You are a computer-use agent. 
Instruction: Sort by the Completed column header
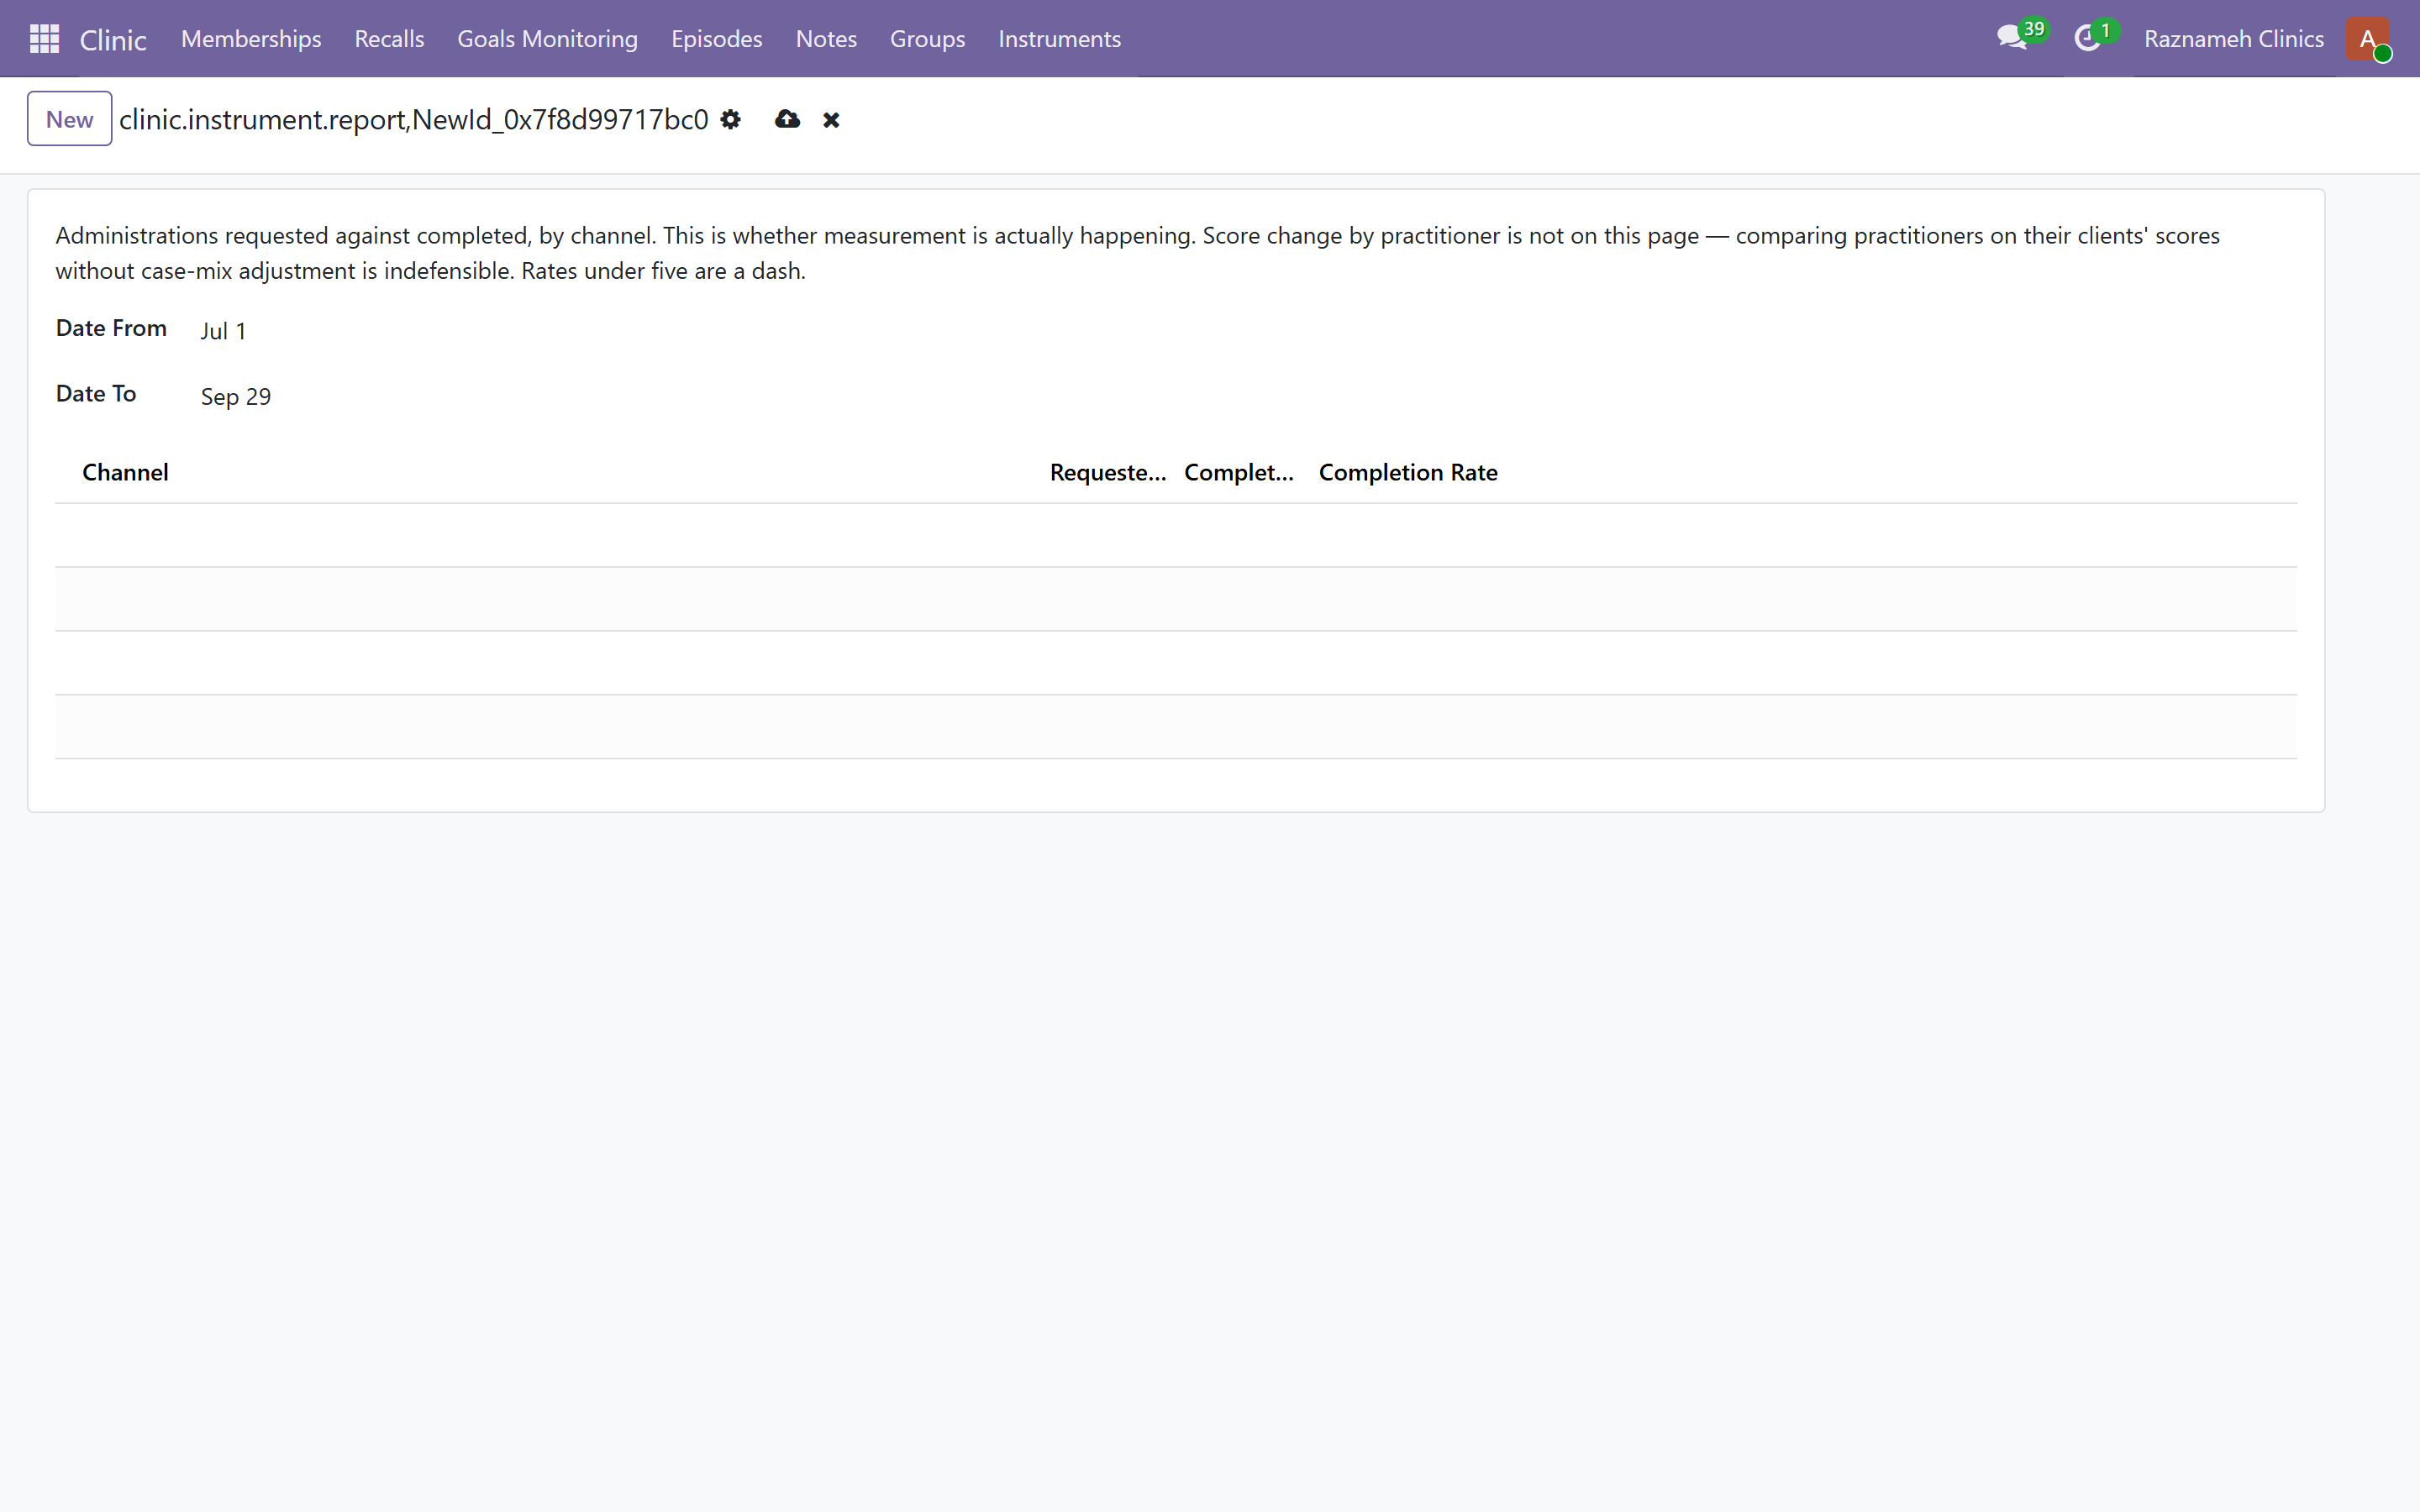point(1240,472)
